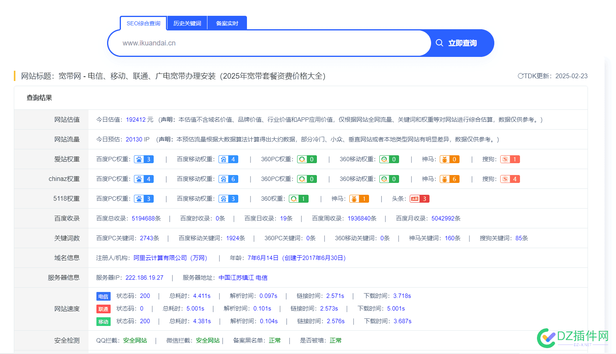Open server IP link 222.186.19.27

tap(144, 277)
